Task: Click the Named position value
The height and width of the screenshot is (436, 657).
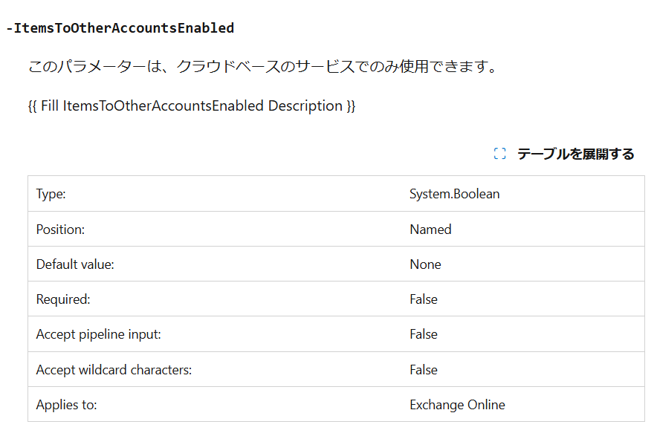Action: click(431, 230)
